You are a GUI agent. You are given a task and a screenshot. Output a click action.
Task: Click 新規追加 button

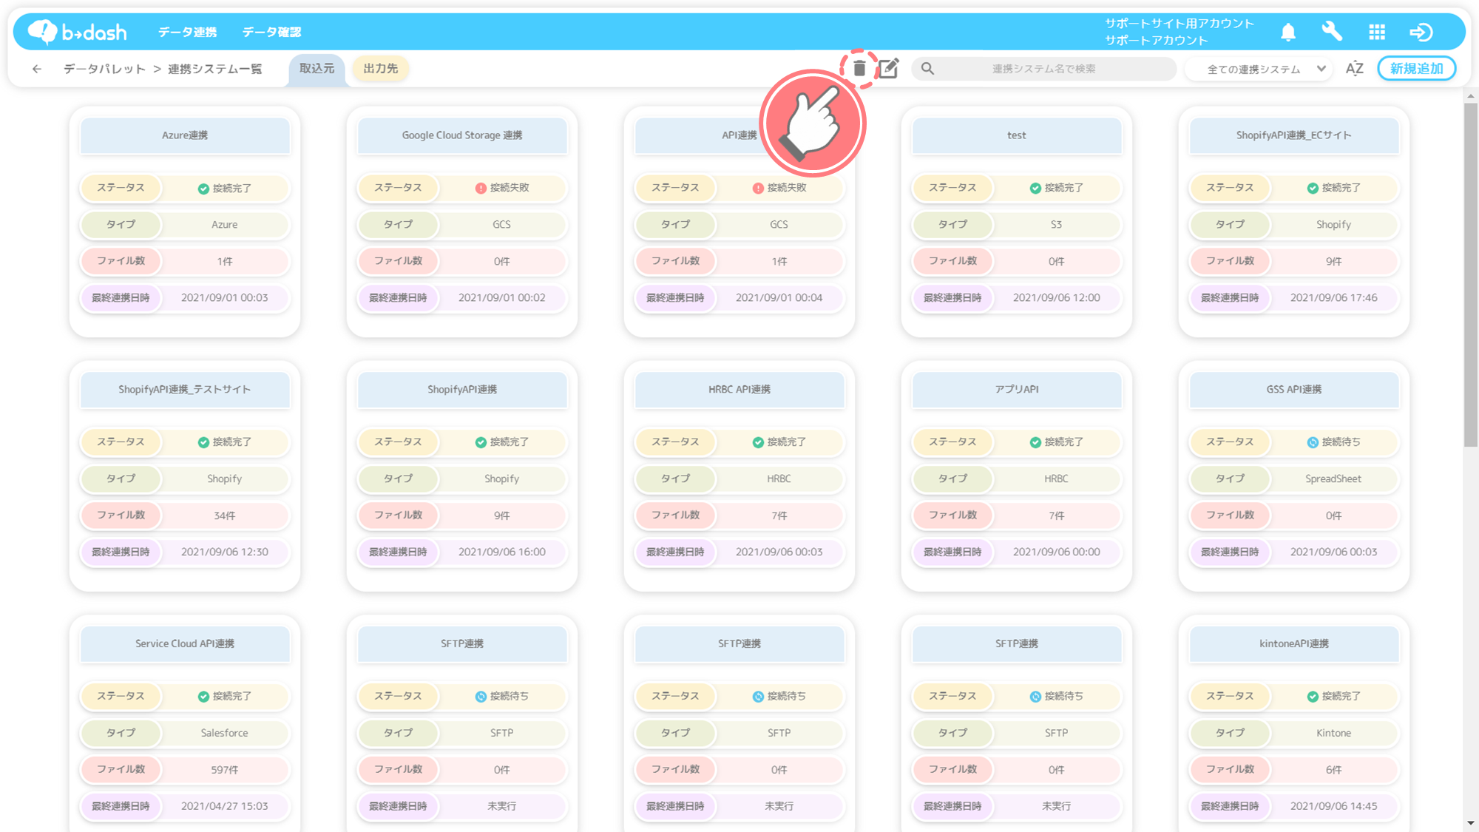tap(1416, 68)
